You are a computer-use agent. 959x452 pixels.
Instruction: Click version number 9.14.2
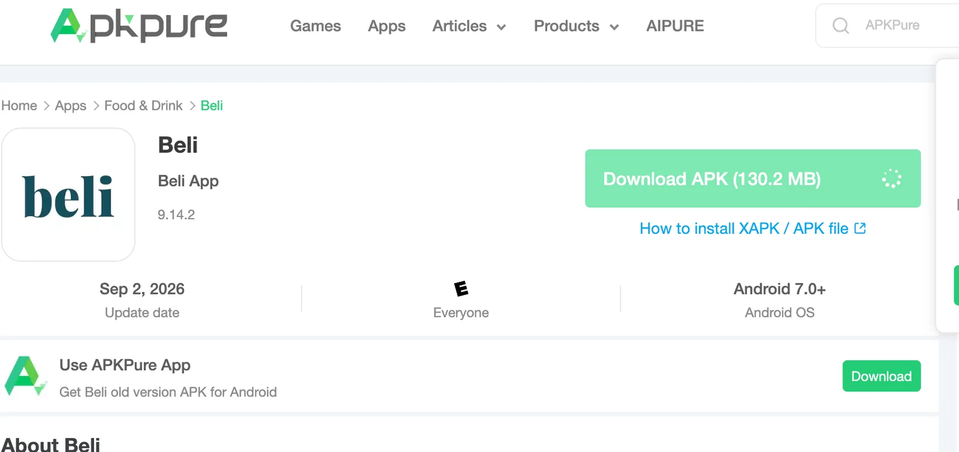tap(176, 215)
